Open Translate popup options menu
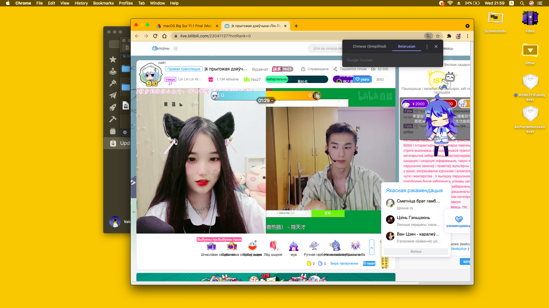The image size is (549, 308). pos(427,46)
